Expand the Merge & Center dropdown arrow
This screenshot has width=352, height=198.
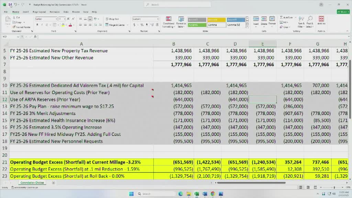point(128,25)
